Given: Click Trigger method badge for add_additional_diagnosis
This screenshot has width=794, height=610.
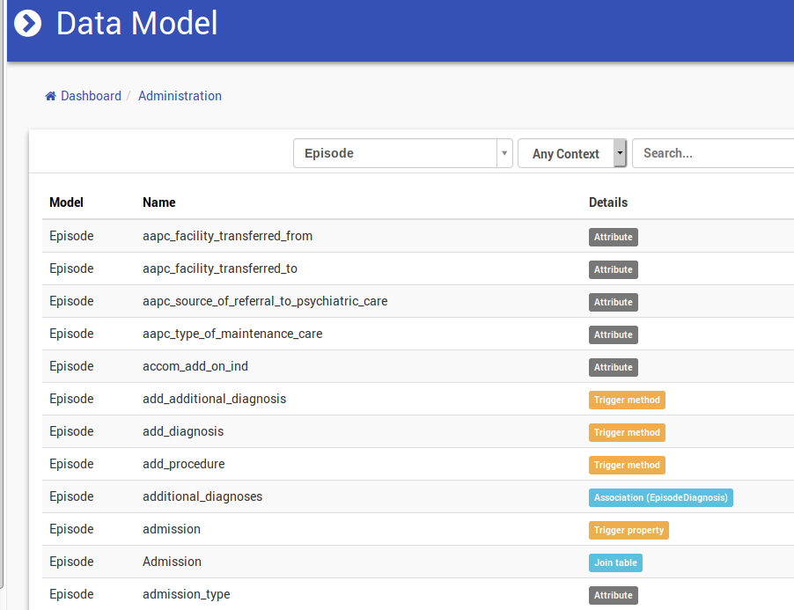Looking at the screenshot, I should [627, 400].
